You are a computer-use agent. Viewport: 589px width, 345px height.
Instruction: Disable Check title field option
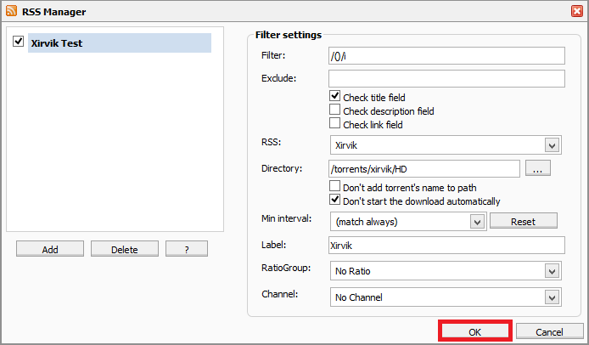pos(335,97)
